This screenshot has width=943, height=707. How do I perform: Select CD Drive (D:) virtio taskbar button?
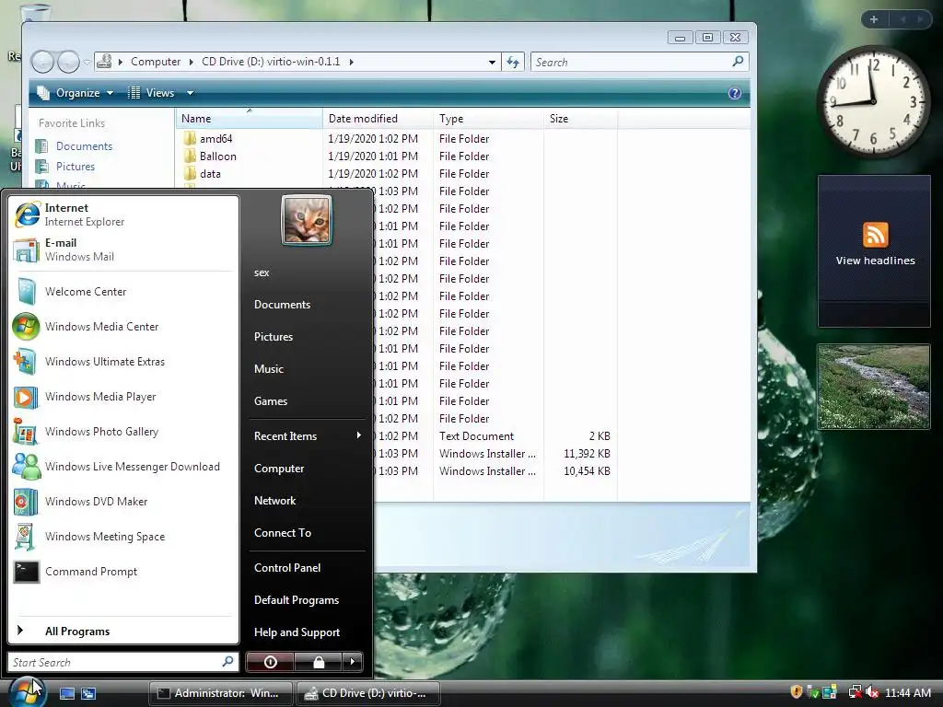pyautogui.click(x=368, y=693)
